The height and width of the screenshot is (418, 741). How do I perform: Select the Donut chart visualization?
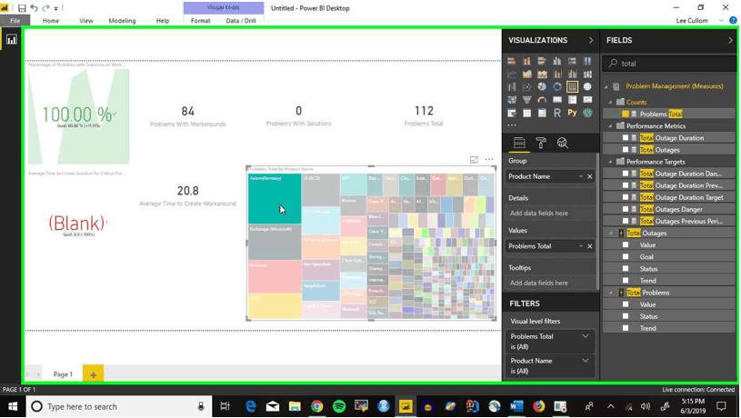[557, 87]
